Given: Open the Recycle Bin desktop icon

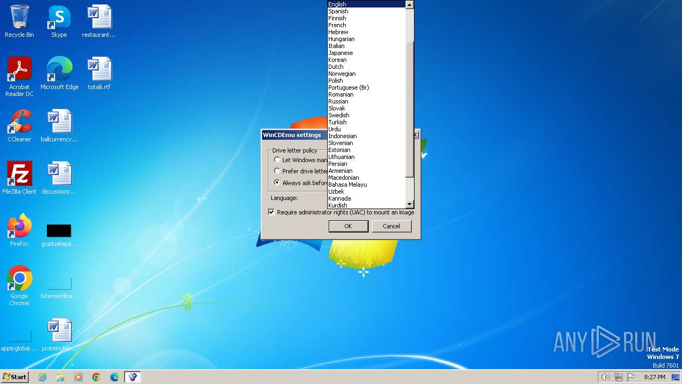Looking at the screenshot, I should [19, 21].
